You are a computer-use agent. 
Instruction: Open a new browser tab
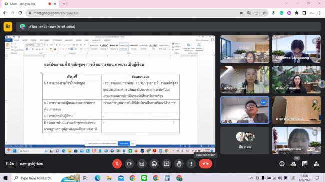[64, 4]
